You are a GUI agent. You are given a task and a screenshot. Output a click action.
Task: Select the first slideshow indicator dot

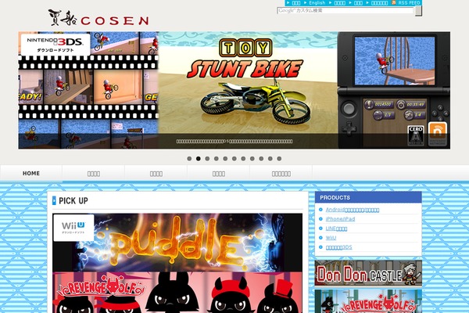pos(189,158)
